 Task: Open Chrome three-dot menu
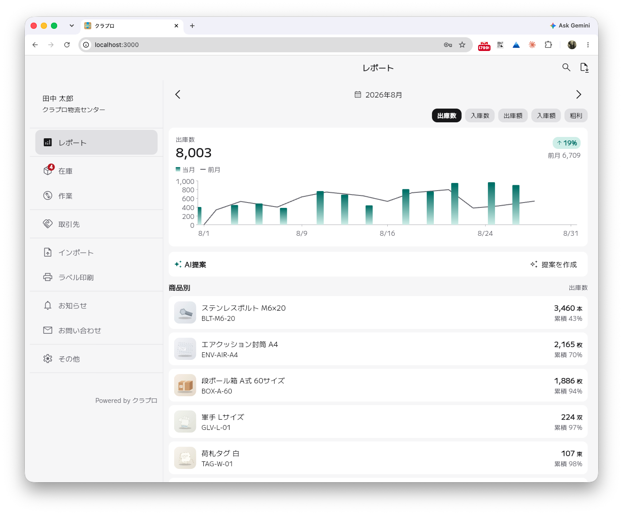click(x=588, y=45)
